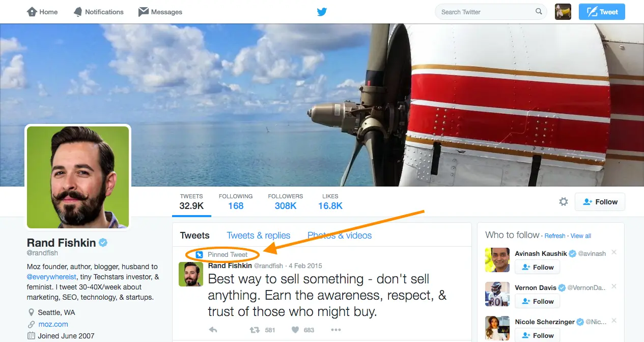Open Messages from the top bar
The width and height of the screenshot is (644, 342).
point(160,12)
